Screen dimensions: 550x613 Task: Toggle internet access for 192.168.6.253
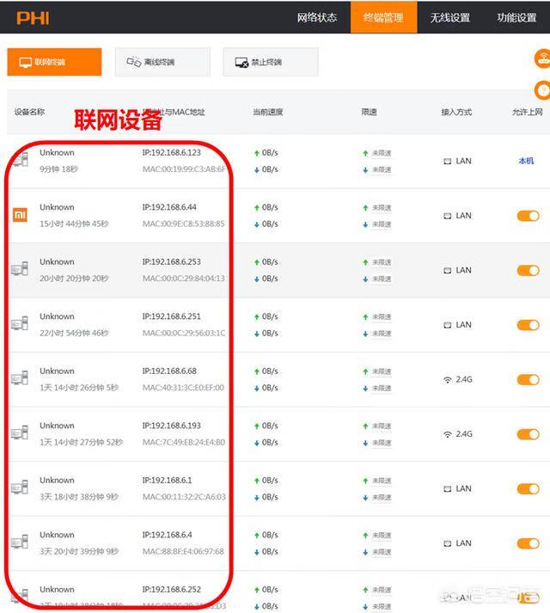pyautogui.click(x=528, y=270)
